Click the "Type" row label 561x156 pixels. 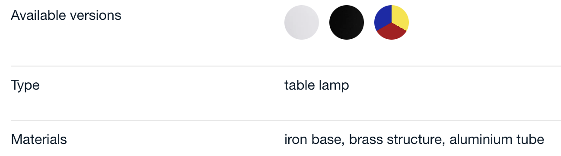tap(25, 85)
